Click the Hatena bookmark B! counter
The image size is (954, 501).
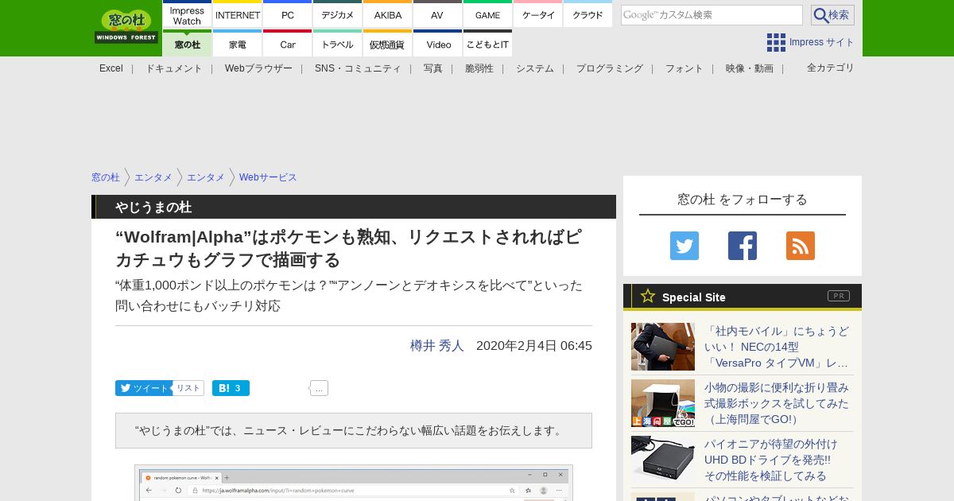231,388
